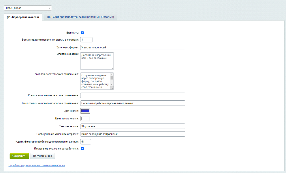Click the "Заголовок формы" input field
This screenshot has width=286, height=173.
(x=132, y=47)
